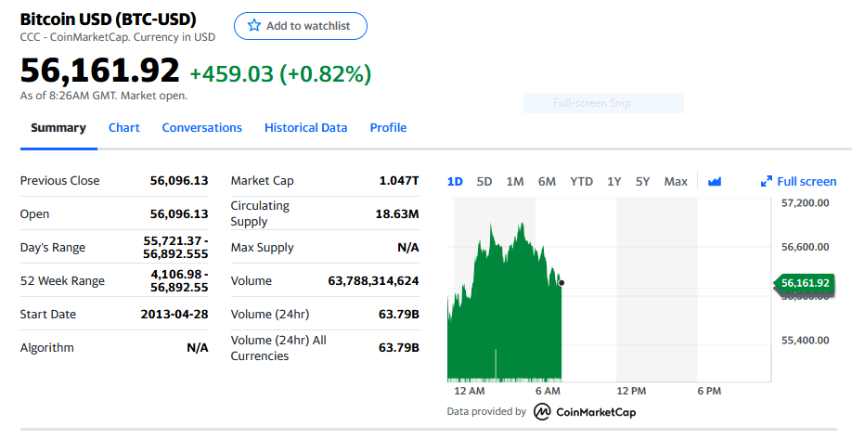
Task: Switch to the Chart tab
Action: [x=123, y=128]
